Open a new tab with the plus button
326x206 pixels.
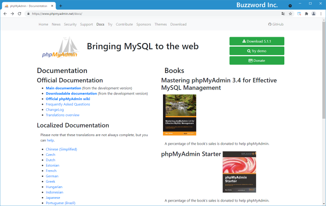(61, 5)
